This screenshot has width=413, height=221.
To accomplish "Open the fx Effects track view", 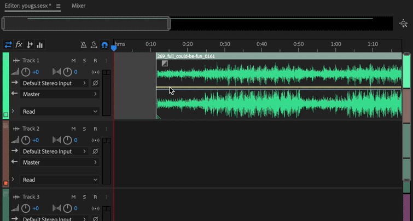I will [x=19, y=45].
